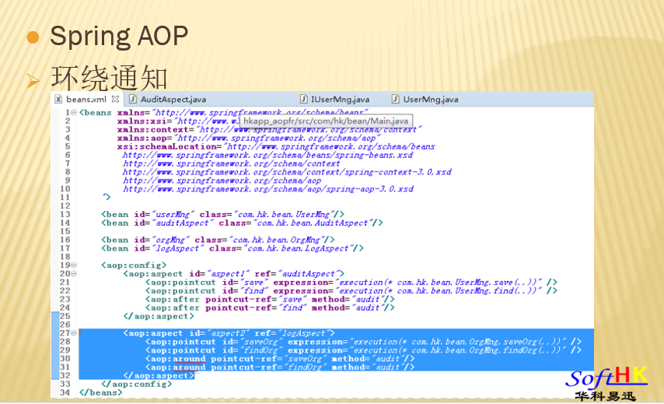Click the Spring AOP slide title

click(119, 36)
